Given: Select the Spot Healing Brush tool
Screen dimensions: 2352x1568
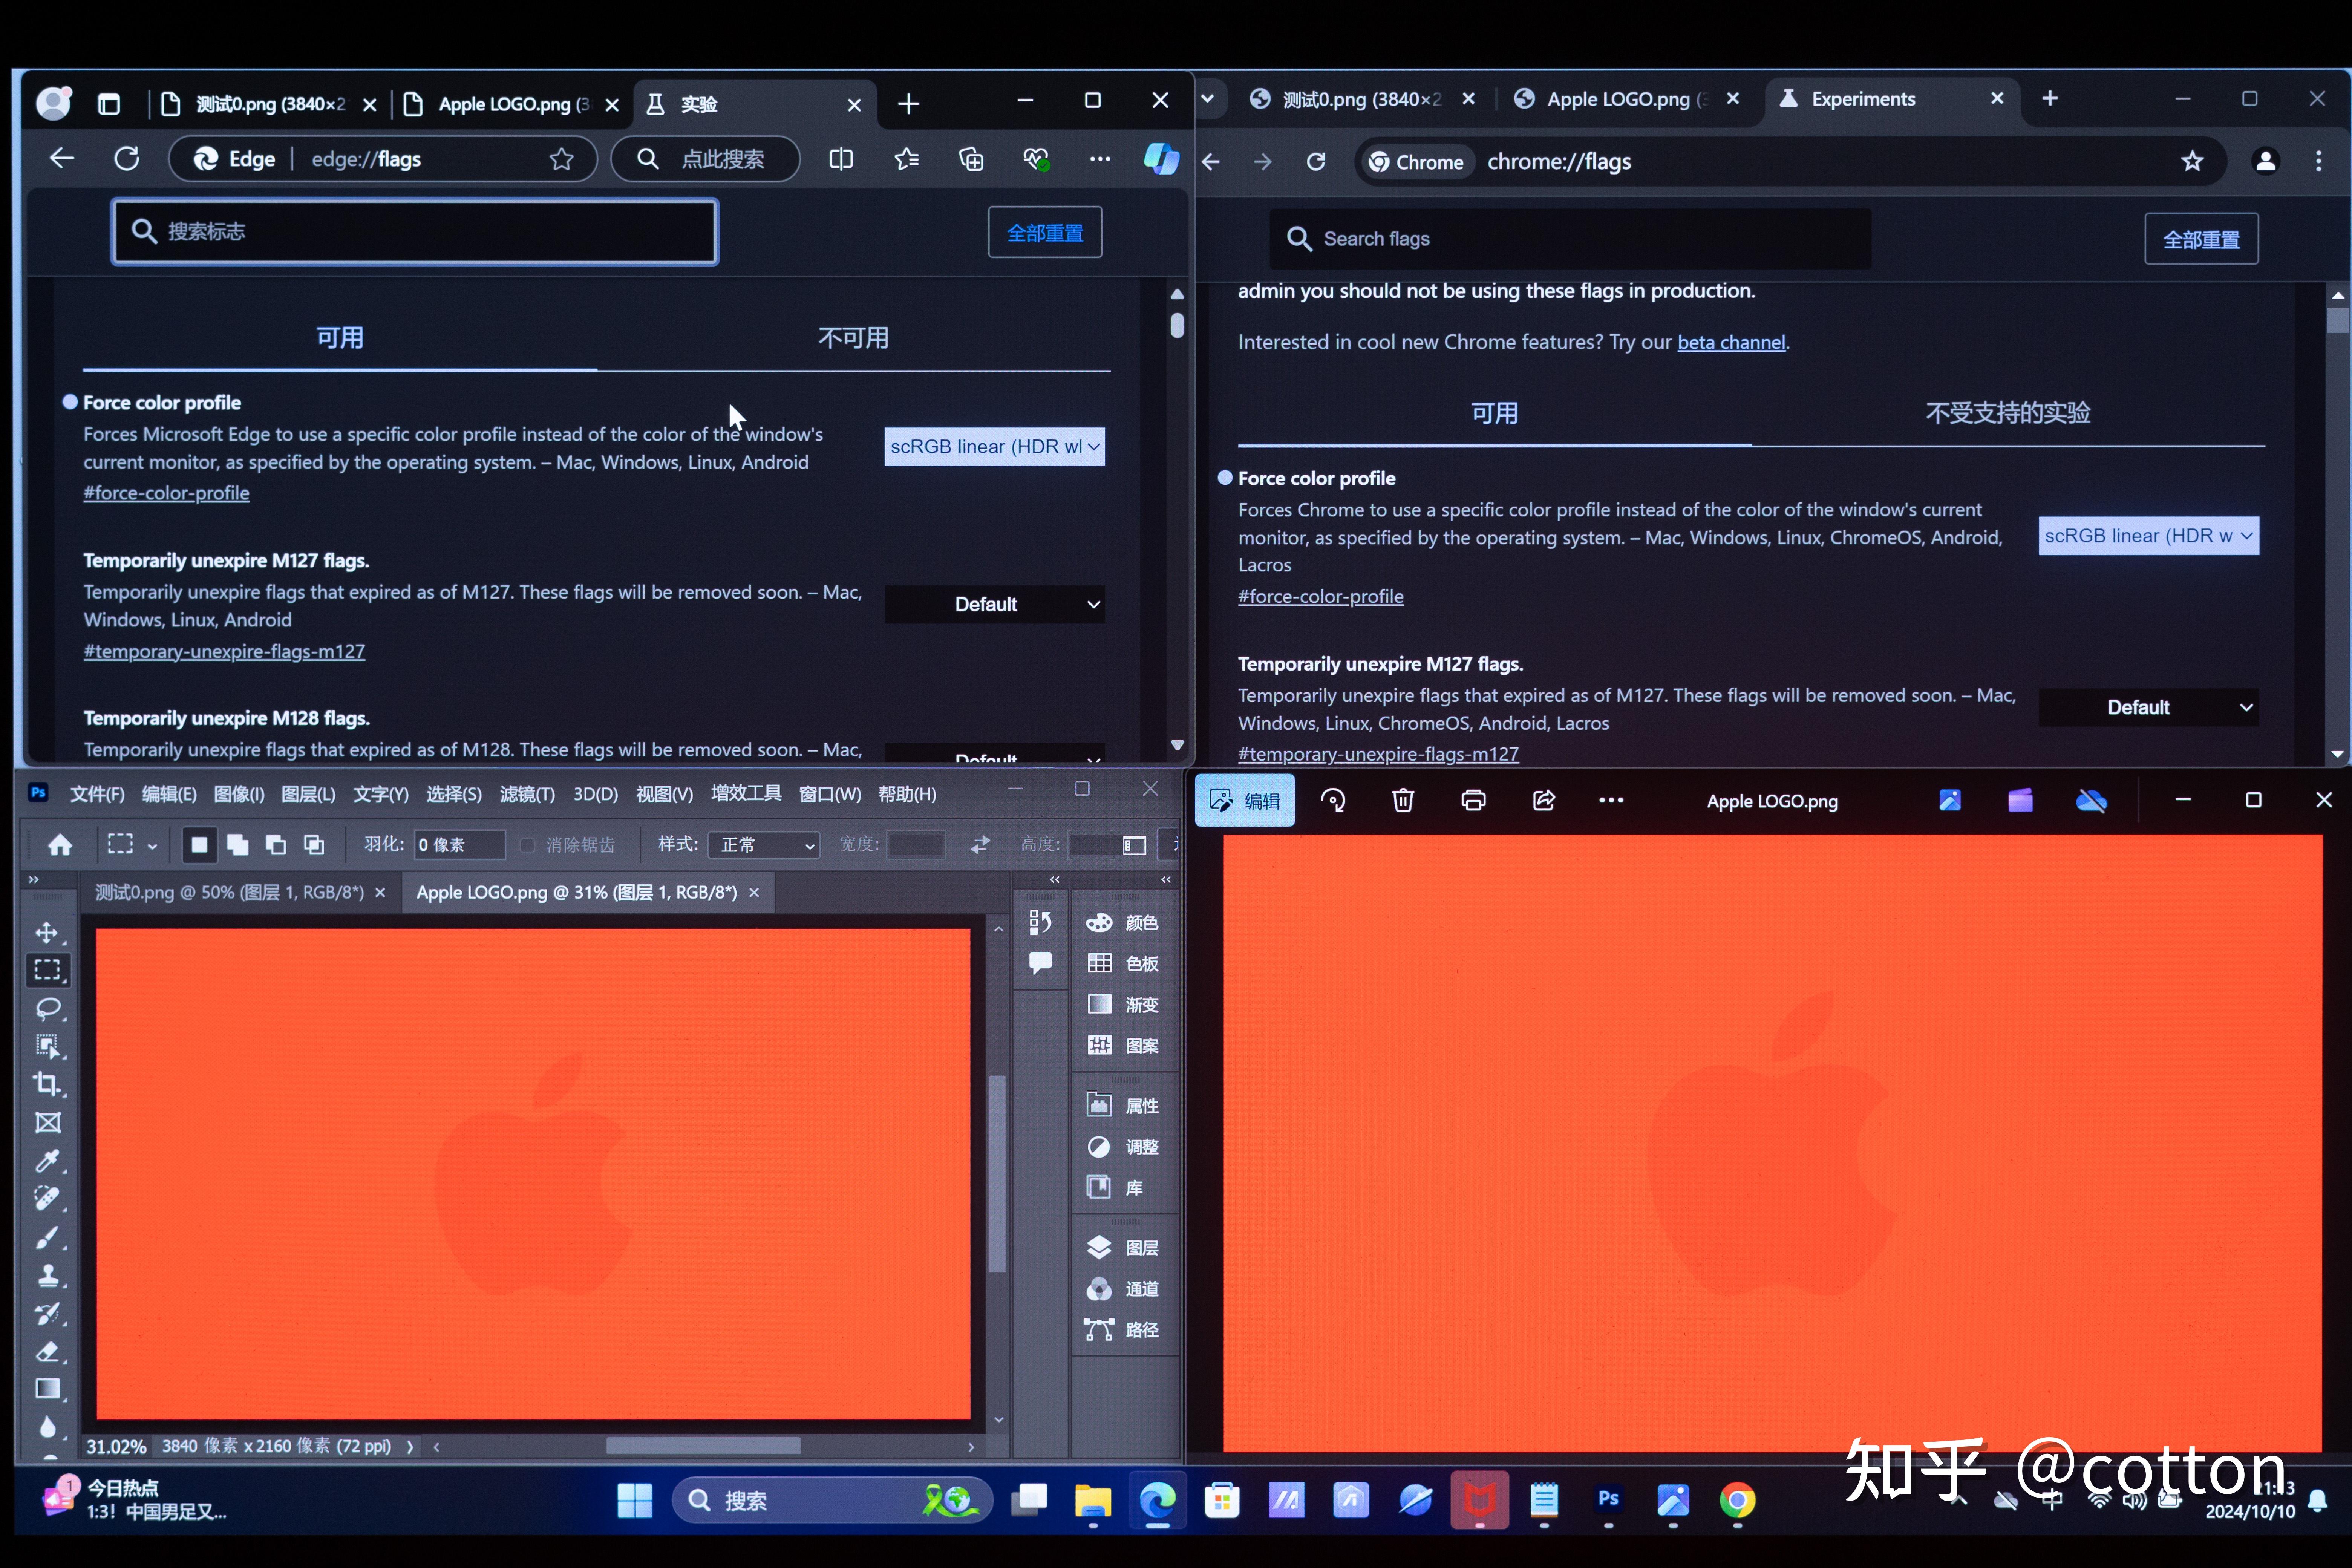Looking at the screenshot, I should tap(47, 1198).
